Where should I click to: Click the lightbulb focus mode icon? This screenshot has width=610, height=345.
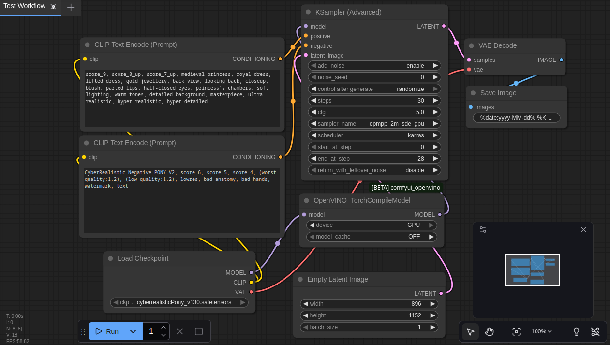[x=576, y=331]
